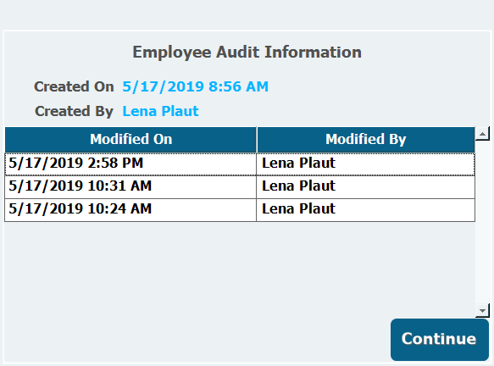Screen dimensions: 494x366
Task: Click Lena Plaut in the first row
Action: 298,164
